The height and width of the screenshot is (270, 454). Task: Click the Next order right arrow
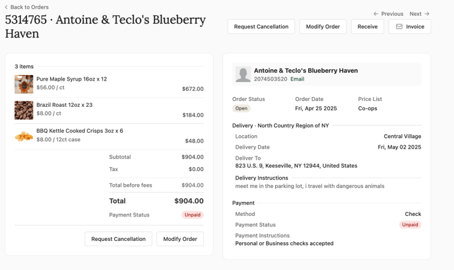(427, 14)
